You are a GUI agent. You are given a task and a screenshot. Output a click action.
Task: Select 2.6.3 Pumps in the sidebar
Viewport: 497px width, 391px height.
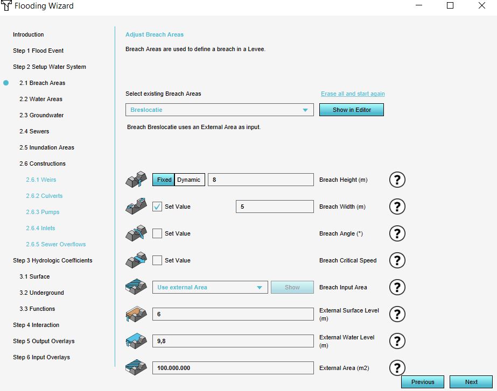coord(43,212)
